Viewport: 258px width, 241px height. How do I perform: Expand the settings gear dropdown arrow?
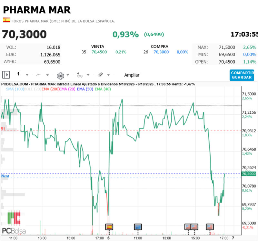[68, 75]
